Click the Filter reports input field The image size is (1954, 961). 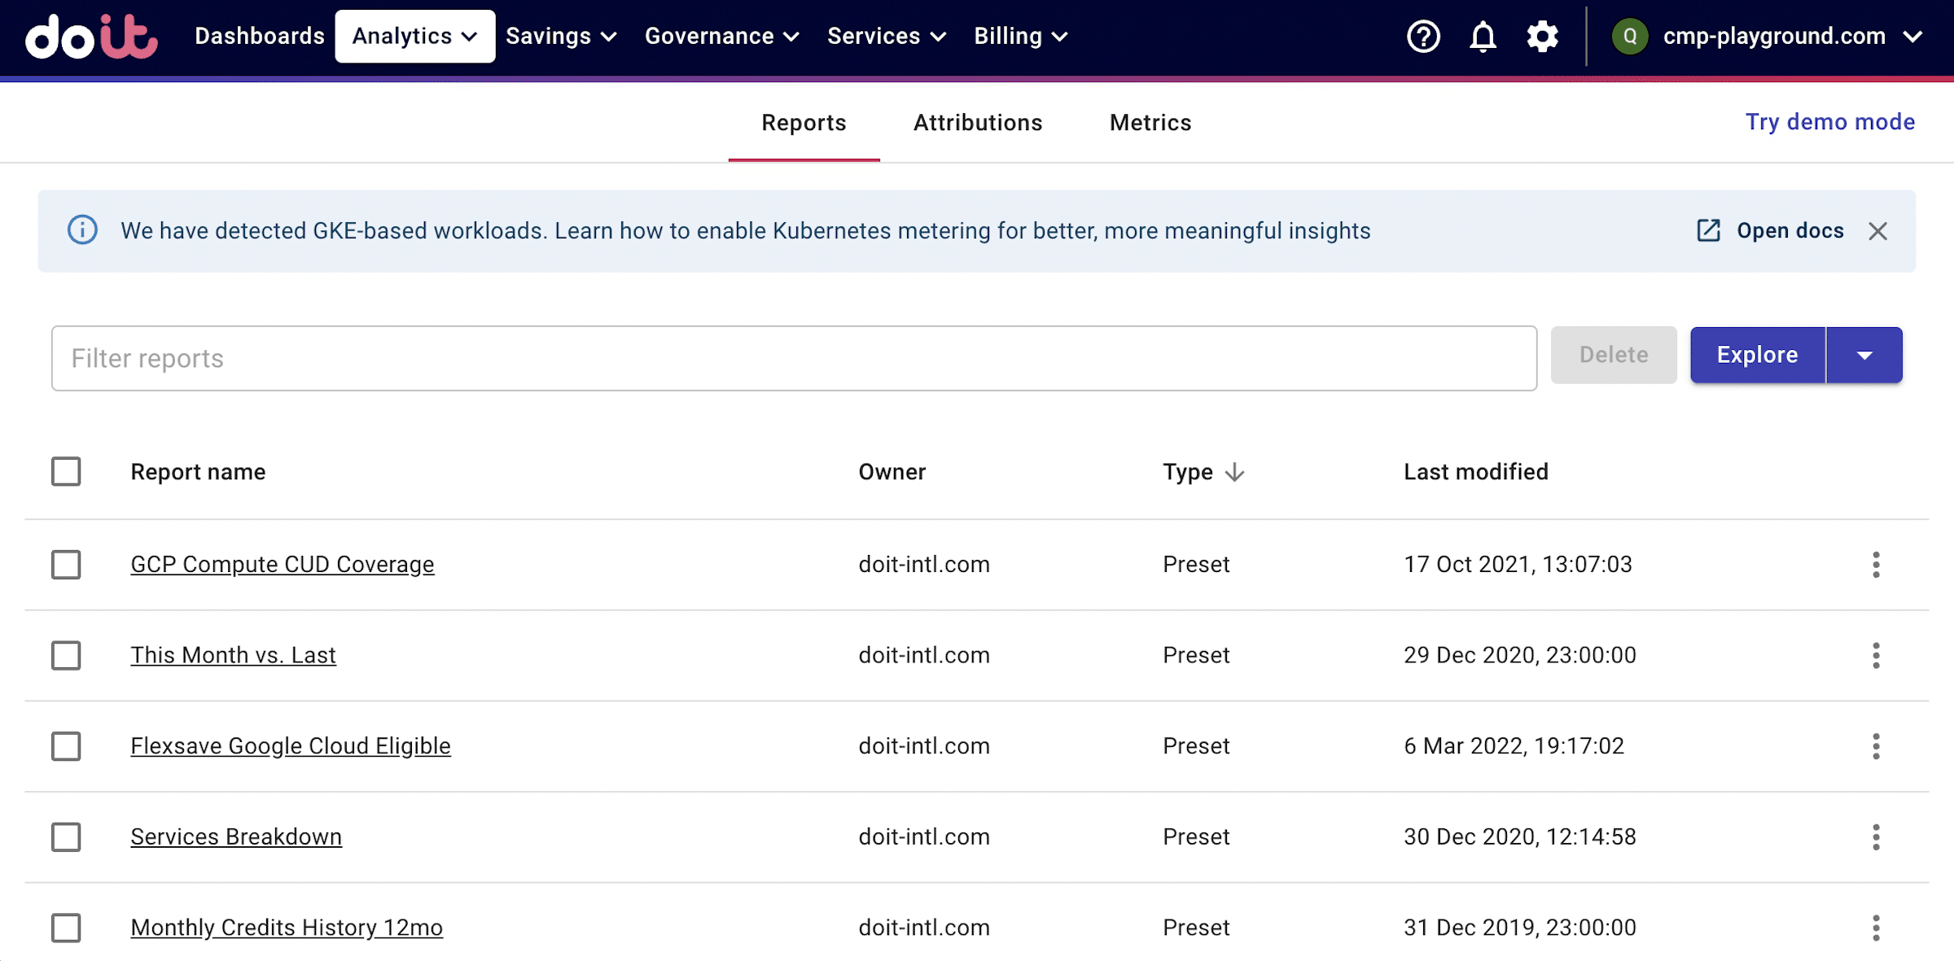point(794,359)
